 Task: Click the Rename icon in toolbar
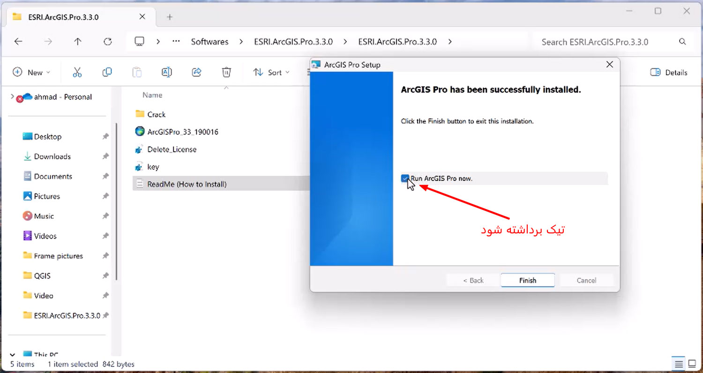tap(166, 72)
